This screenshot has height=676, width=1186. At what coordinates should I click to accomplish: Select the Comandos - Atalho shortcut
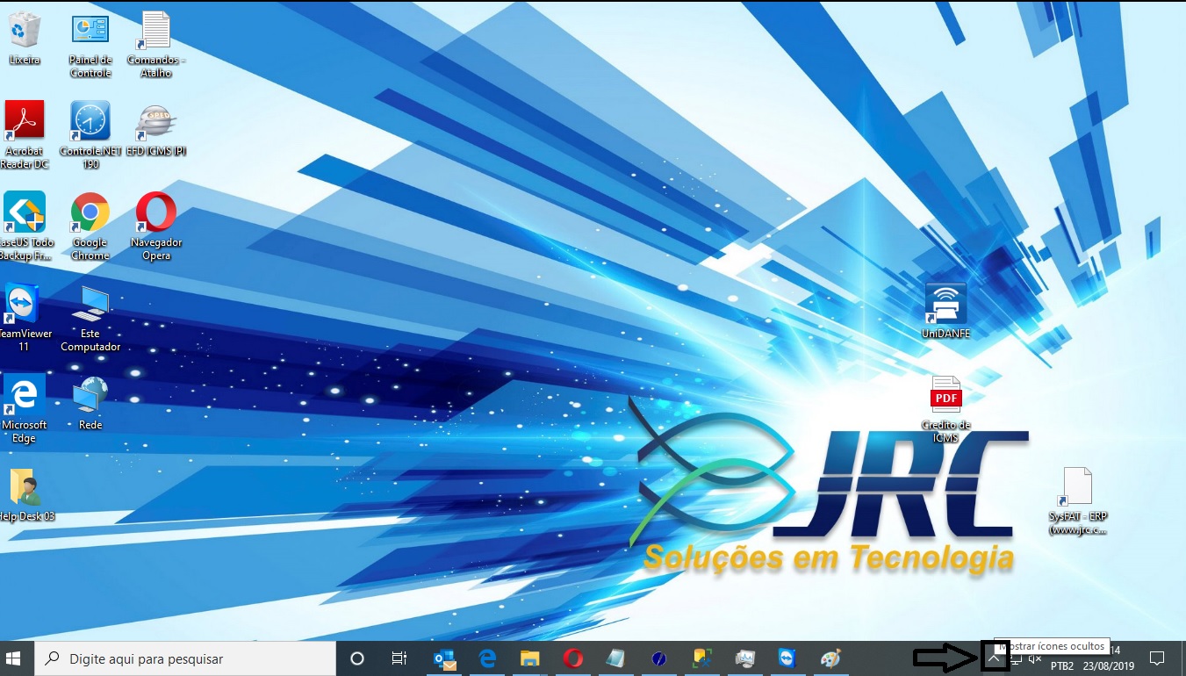click(x=156, y=46)
